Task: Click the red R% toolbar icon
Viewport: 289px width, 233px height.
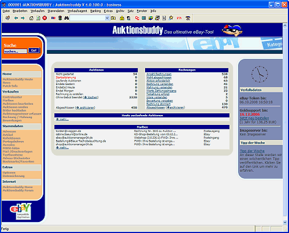Action: pyautogui.click(x=179, y=18)
